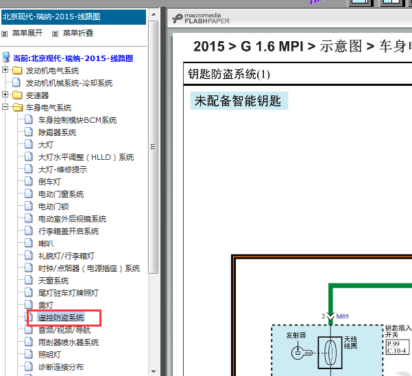Click the page icon beside 电动室外后视镜系统
The image size is (412, 376).
pyautogui.click(x=29, y=218)
